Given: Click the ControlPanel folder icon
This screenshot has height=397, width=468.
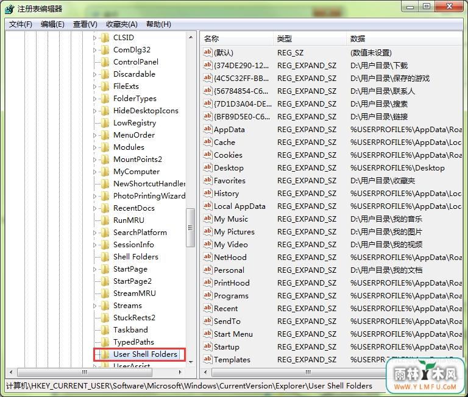Looking at the screenshot, I should pyautogui.click(x=105, y=62).
